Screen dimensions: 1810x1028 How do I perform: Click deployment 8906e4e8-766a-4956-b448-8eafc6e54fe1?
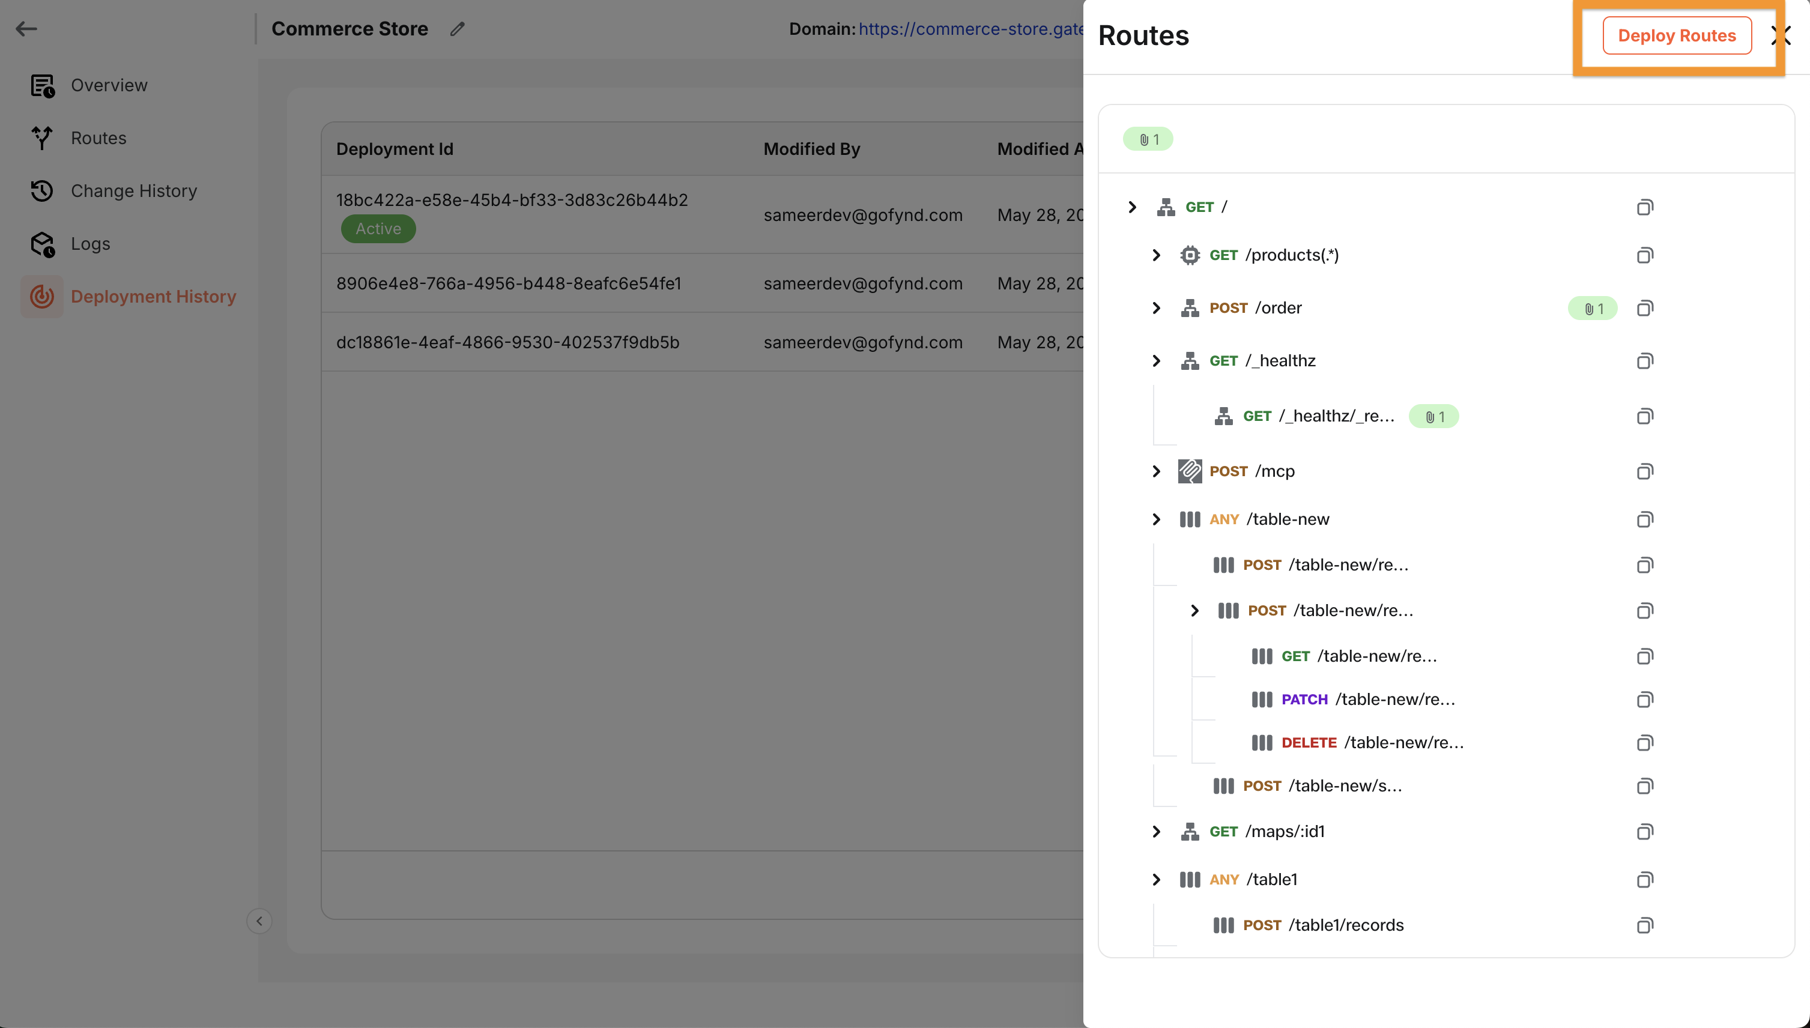508,283
